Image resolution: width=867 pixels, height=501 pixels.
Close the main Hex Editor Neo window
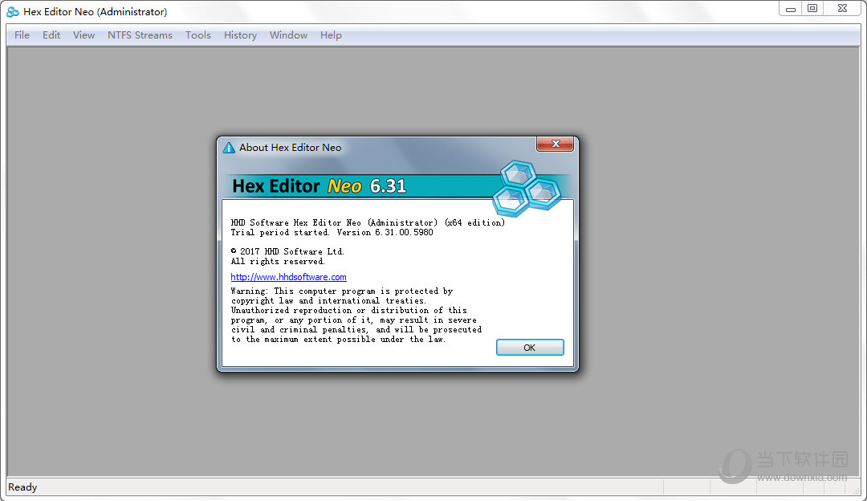click(x=842, y=9)
